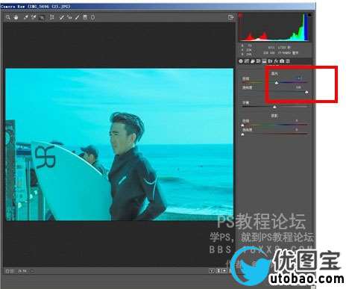Click the Shadows Saturation slider handle
Image resolution: width=346 pixels, height=289 pixels.
(x=242, y=134)
